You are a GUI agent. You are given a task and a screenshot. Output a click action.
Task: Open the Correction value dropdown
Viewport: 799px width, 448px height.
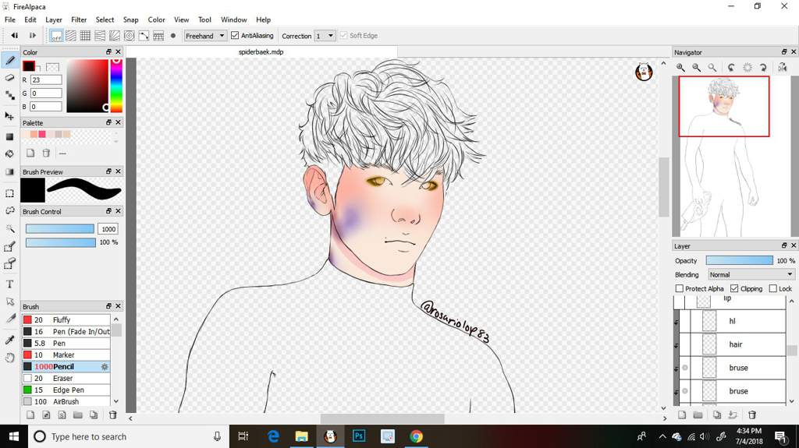(x=325, y=36)
